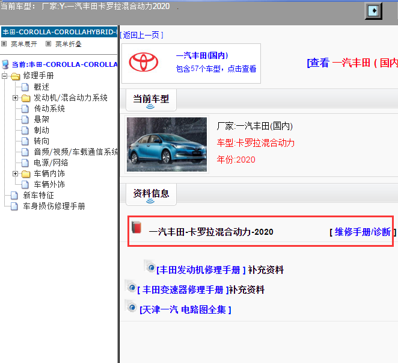This screenshot has height=363, width=398.
Task: Click the open folder icon for 修理手册
Action: tap(16, 76)
